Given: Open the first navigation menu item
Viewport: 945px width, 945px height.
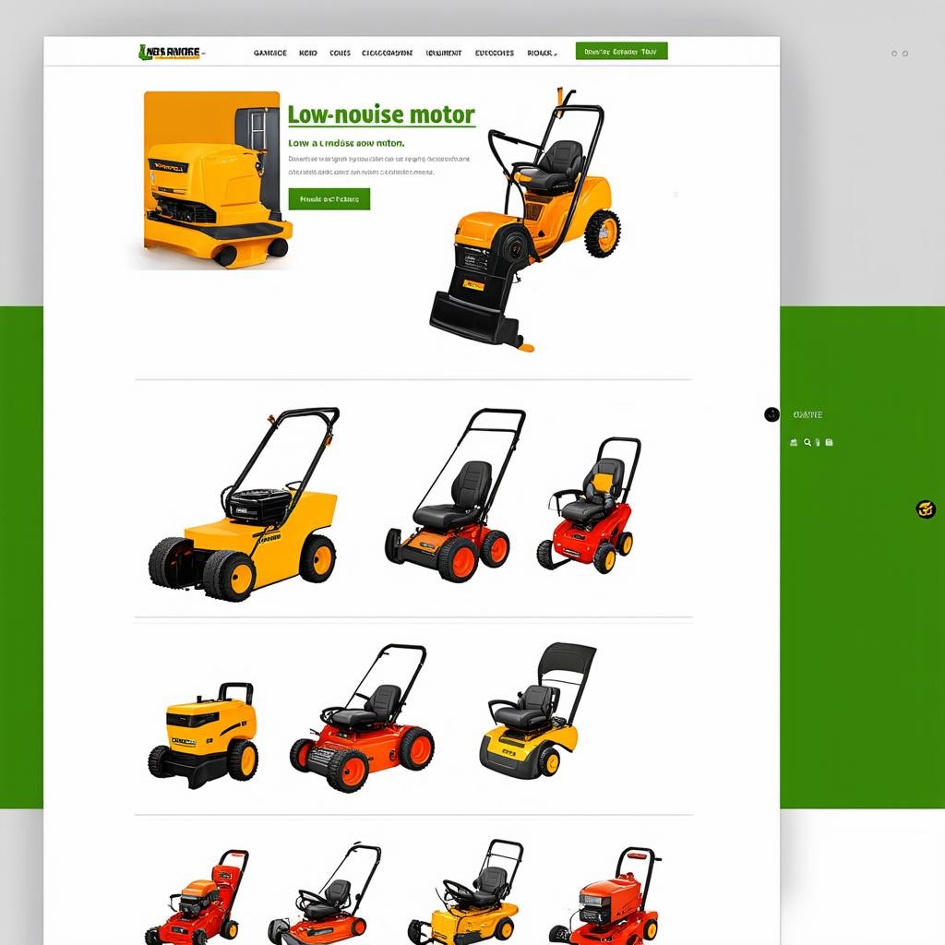Looking at the screenshot, I should pos(269,54).
